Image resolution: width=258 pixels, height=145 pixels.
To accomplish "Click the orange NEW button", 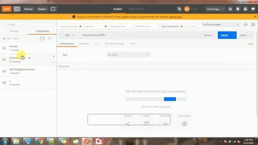I will (x=6, y=9).
